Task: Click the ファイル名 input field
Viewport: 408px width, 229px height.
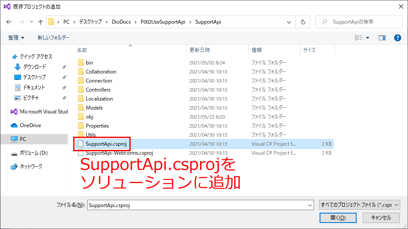Action: click(197, 205)
